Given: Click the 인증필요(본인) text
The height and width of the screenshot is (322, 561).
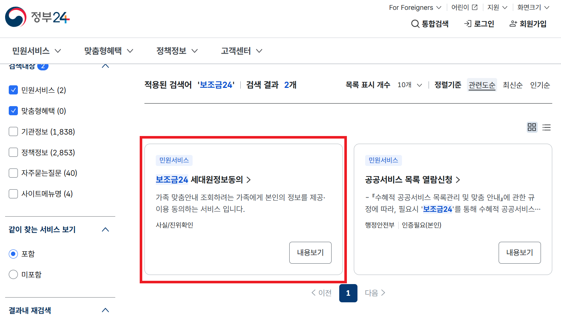Looking at the screenshot, I should [422, 225].
